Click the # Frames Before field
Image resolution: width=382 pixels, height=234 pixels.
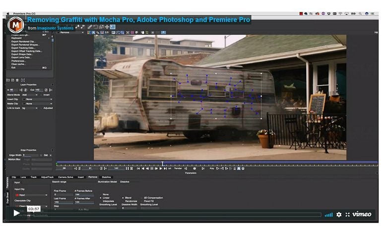84,194
